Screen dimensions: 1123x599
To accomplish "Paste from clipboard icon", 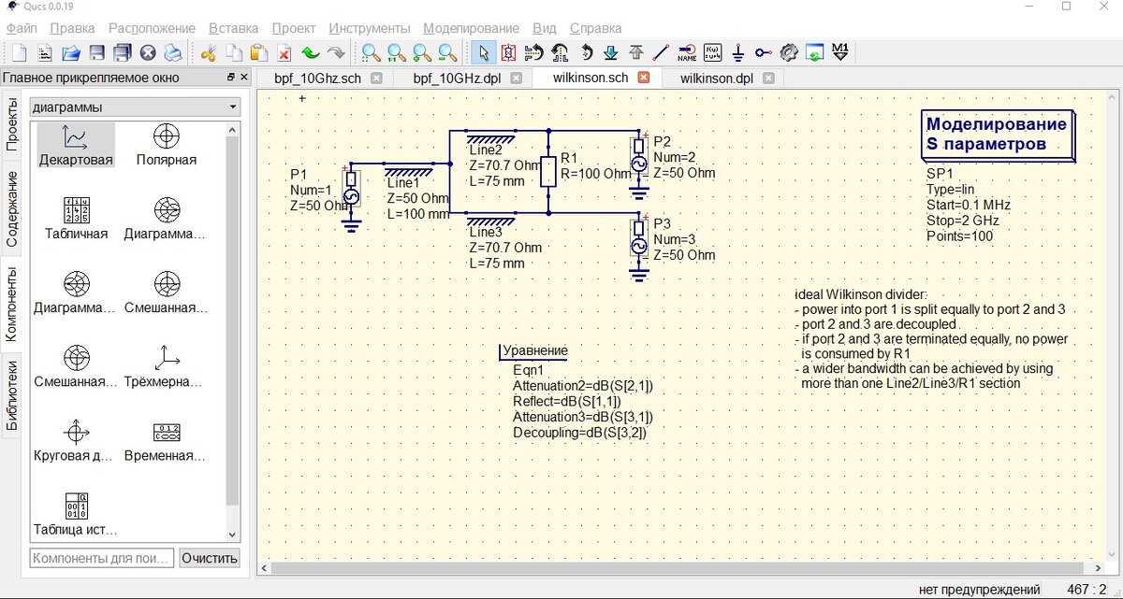I will (259, 52).
